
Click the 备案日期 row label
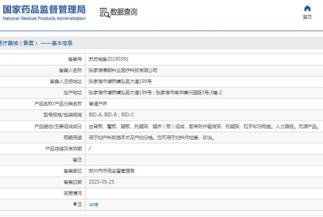pyautogui.click(x=73, y=182)
